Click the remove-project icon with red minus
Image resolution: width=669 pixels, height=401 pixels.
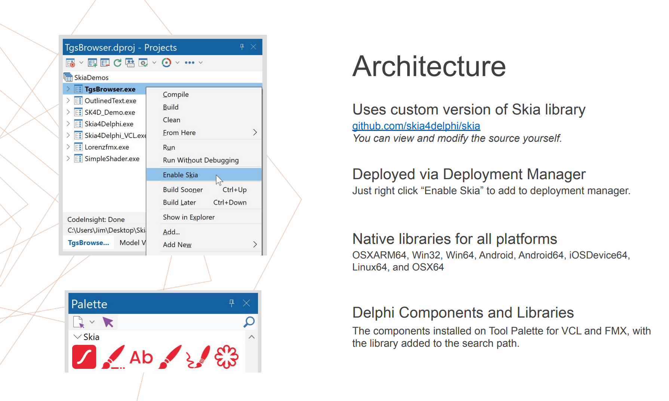[x=105, y=63]
